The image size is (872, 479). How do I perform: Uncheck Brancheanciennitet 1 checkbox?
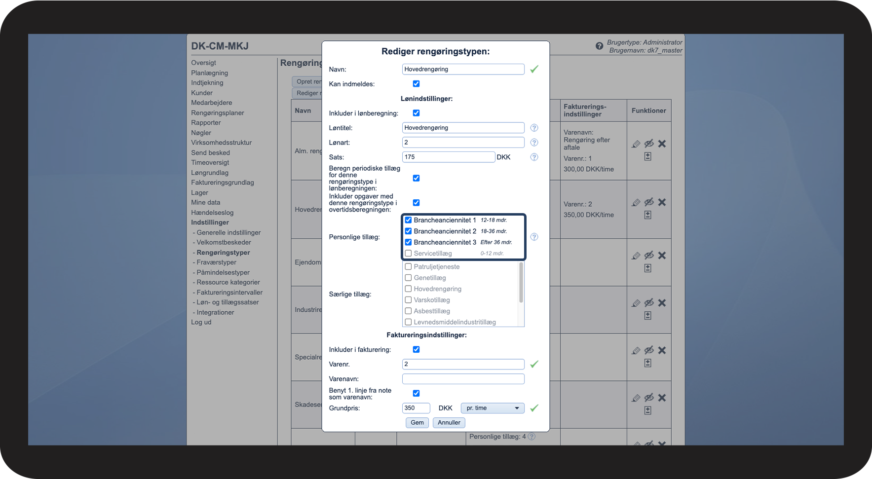[408, 220]
